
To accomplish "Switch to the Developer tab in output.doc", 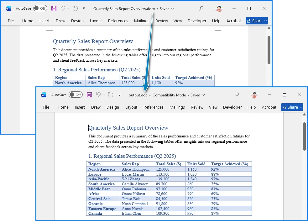I will pyautogui.click(x=232, y=107).
